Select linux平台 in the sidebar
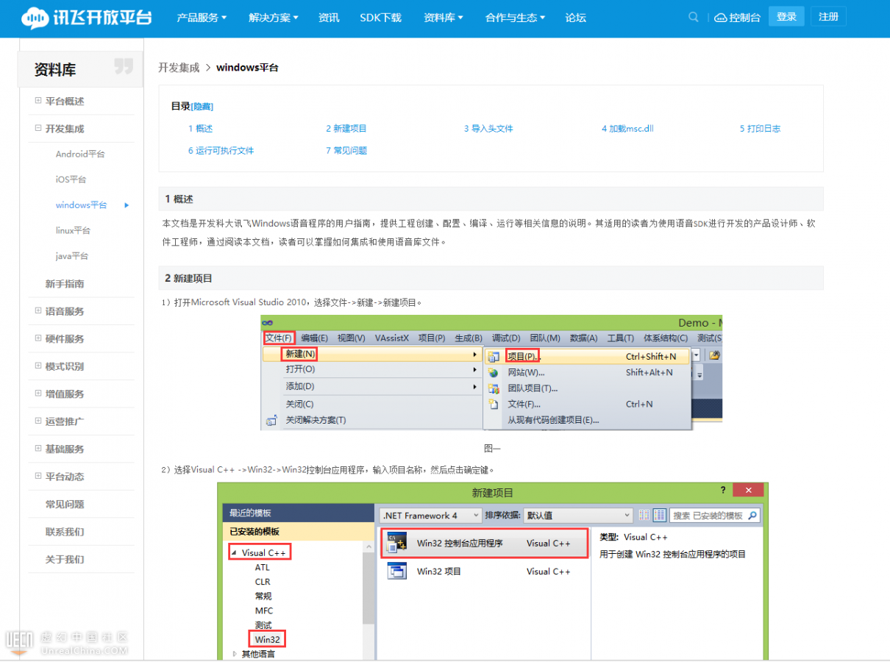 click(73, 231)
